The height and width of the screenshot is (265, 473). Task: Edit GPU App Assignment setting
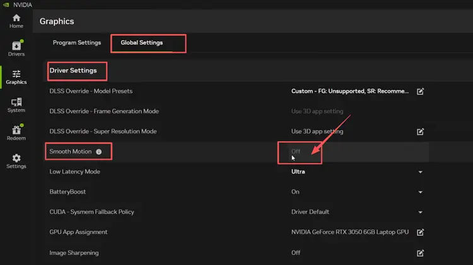click(420, 232)
